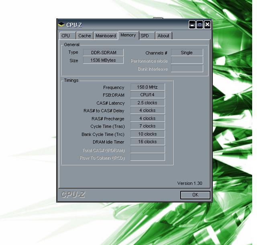Select the 16 clocks DRAM Idle Timer value

coord(148,142)
